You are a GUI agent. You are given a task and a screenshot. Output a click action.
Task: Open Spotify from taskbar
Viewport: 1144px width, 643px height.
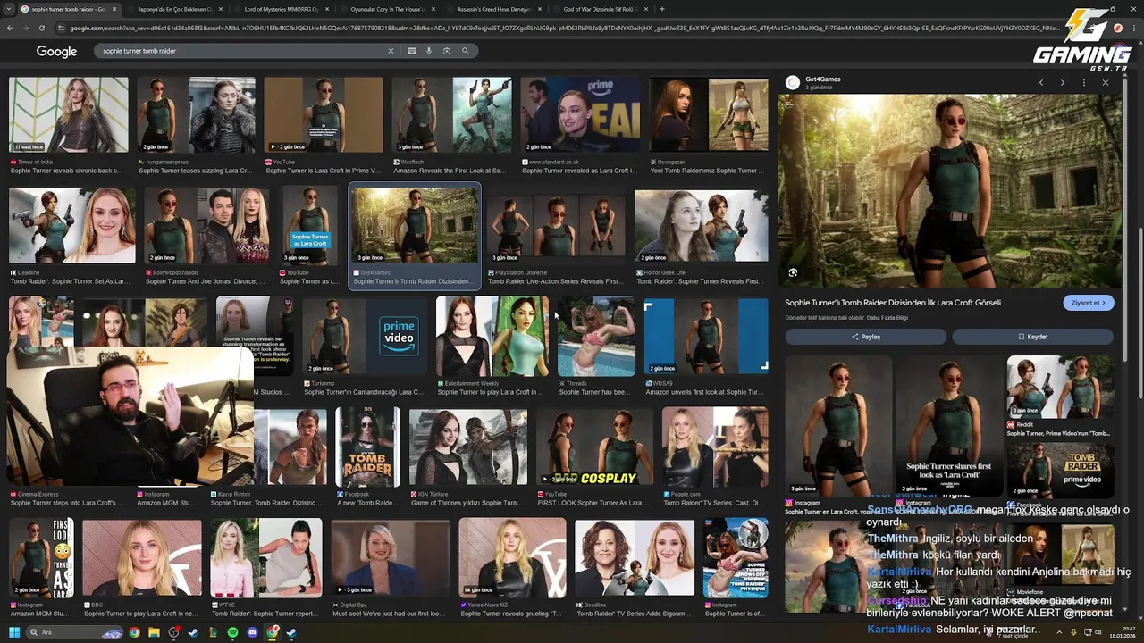(x=232, y=632)
